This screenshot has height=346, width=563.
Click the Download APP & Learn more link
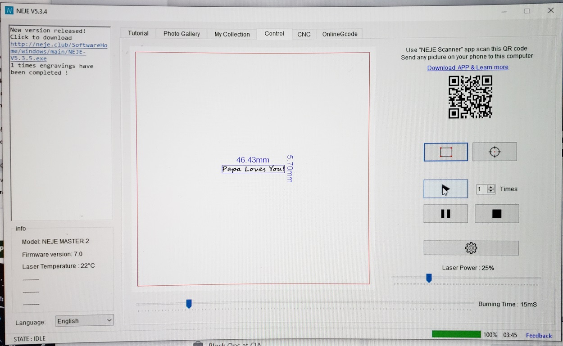(x=468, y=67)
